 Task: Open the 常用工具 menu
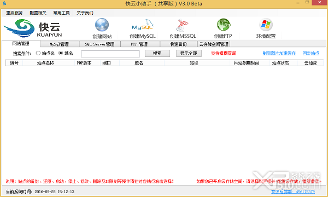pos(61,13)
